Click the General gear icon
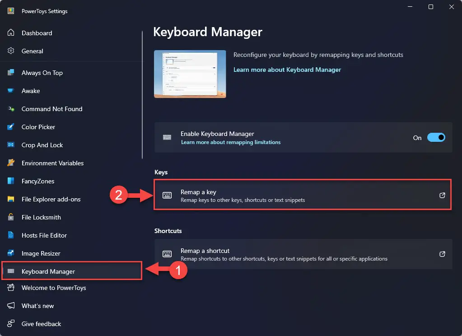Viewport: 462px width, 336px height. point(11,51)
